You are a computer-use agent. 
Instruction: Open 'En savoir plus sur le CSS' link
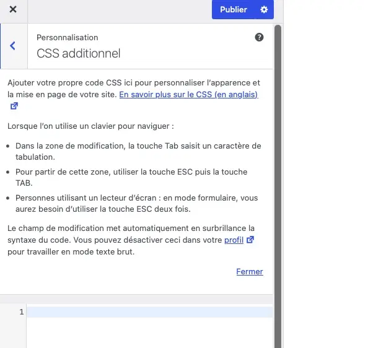pos(189,95)
